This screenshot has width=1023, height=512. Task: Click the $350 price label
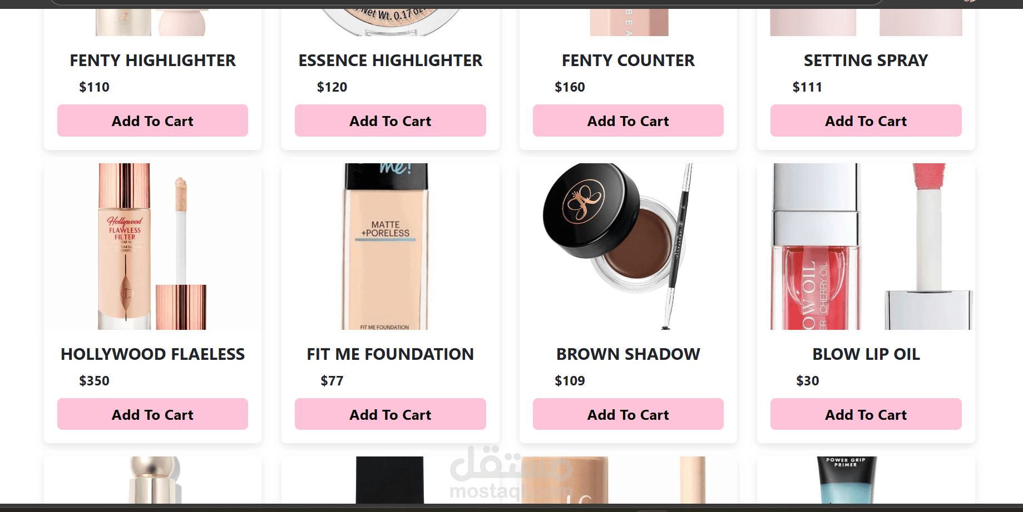94,381
